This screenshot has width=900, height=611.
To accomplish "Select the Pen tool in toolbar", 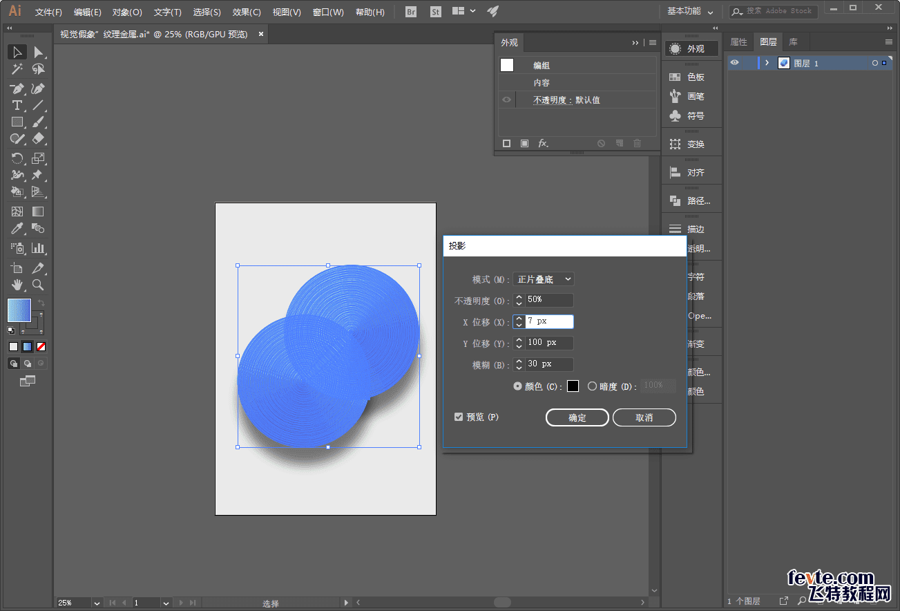I will (x=17, y=88).
